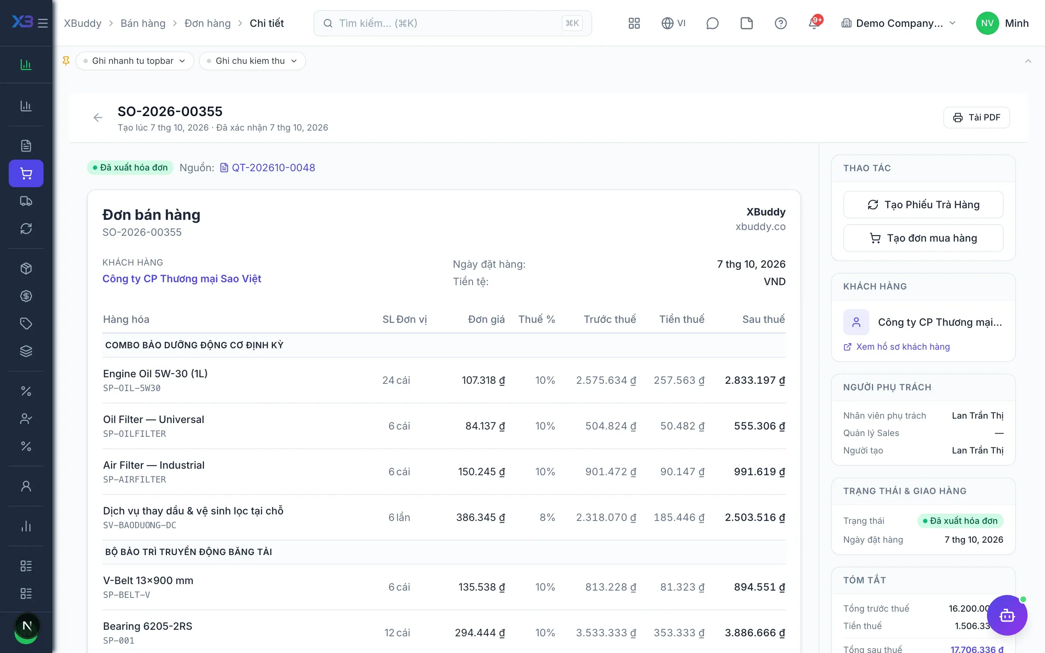Go back with the left arrow
The width and height of the screenshot is (1045, 653).
(x=98, y=118)
